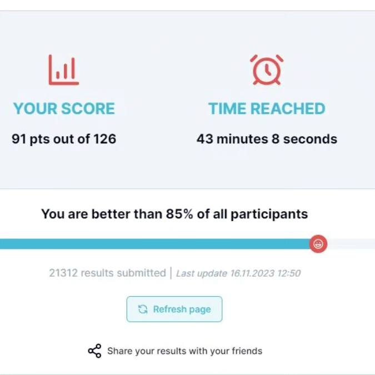Click the TIME REACHED heading
375x375 pixels.
click(267, 108)
